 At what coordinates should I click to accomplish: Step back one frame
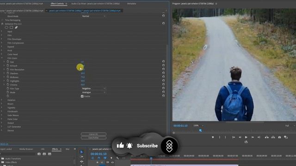tap(240, 137)
